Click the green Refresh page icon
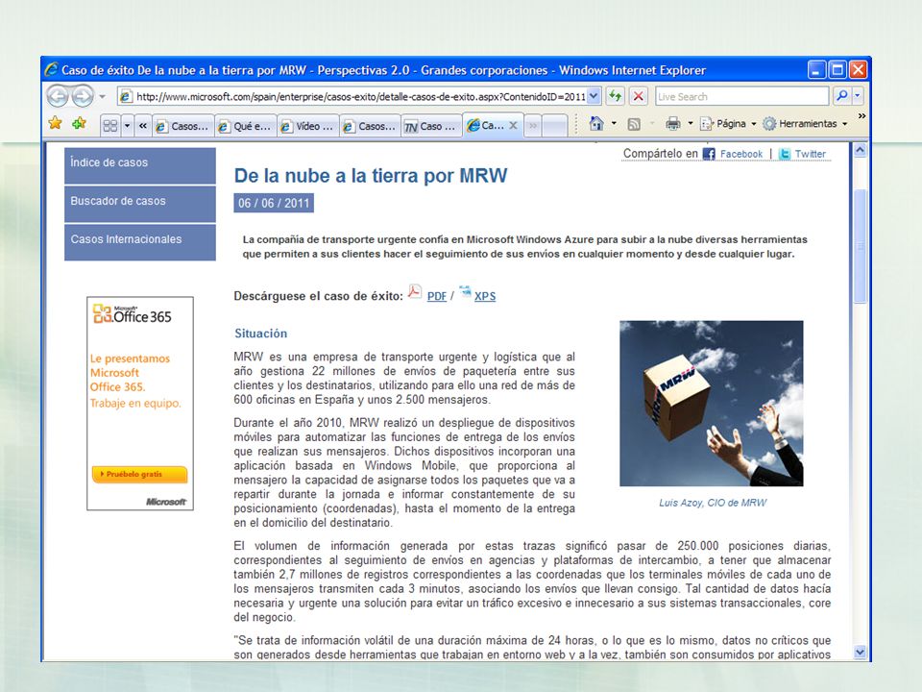Viewport: 922px width, 692px height. click(x=615, y=95)
